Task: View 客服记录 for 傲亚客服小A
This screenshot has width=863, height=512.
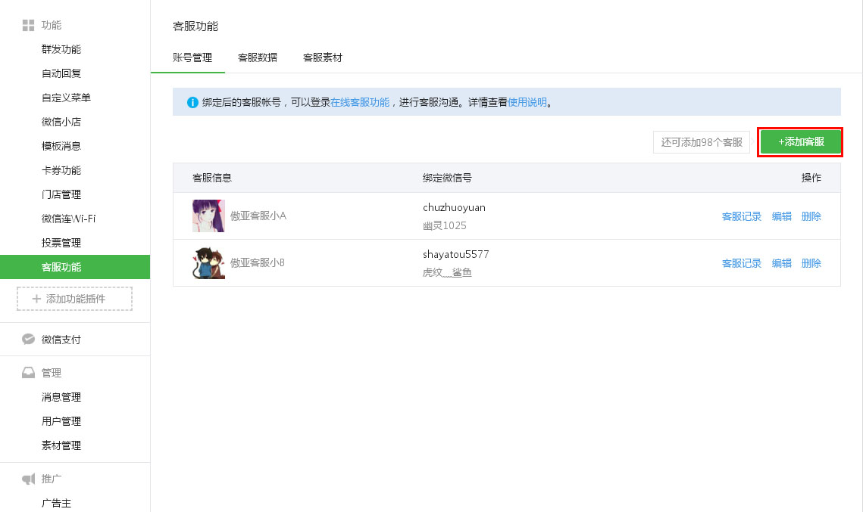Action: 741,216
